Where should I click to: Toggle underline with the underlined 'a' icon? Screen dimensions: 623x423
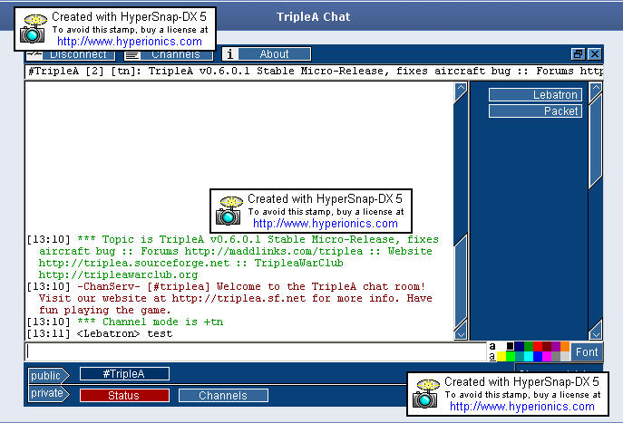pyautogui.click(x=492, y=357)
